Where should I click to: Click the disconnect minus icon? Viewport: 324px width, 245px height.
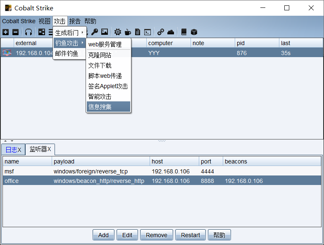[x=15, y=32]
